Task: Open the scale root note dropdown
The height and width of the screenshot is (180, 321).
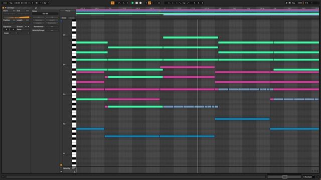Action: (x=14, y=33)
